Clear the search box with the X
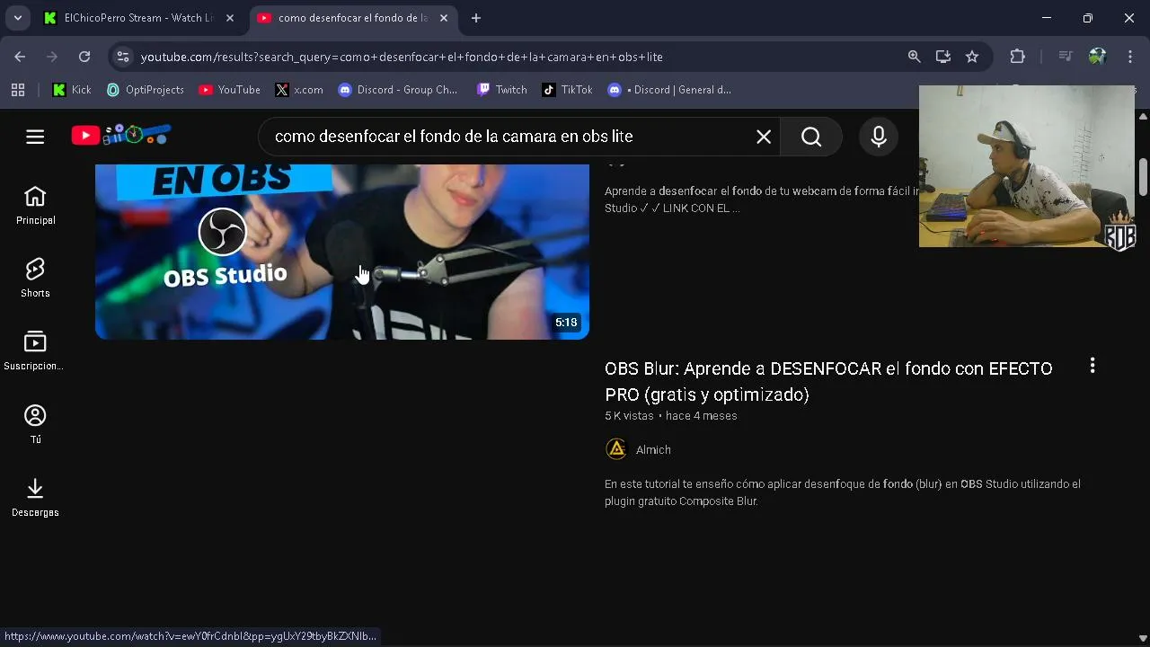 (x=764, y=137)
